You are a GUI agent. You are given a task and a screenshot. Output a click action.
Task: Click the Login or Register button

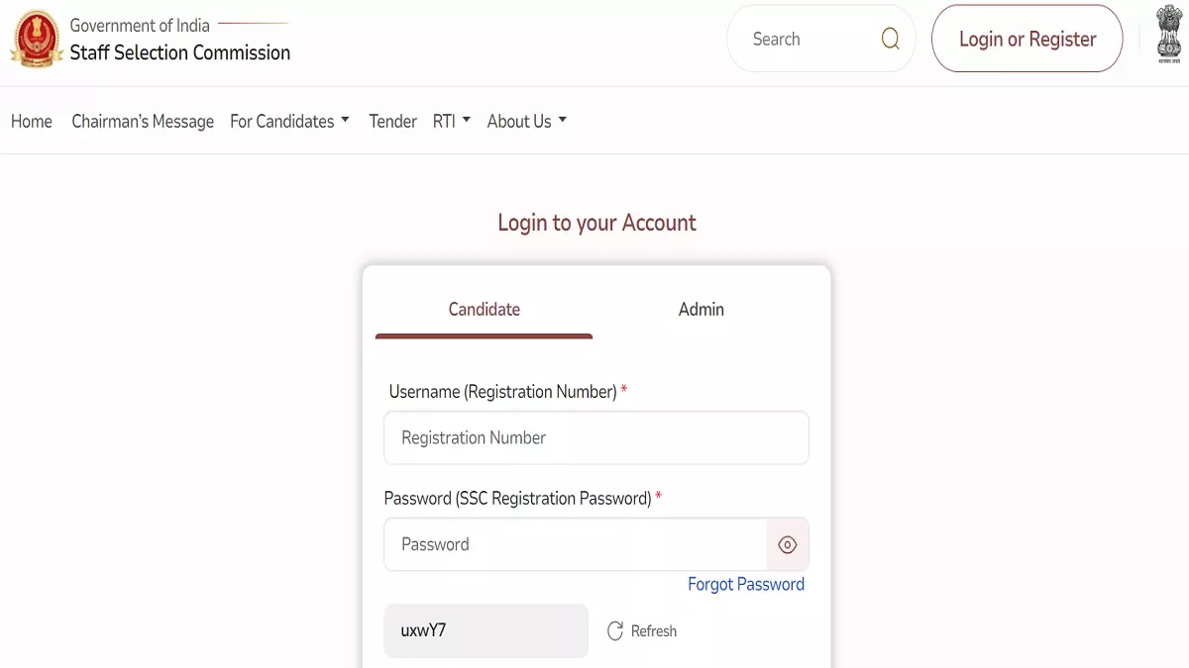click(x=1027, y=39)
